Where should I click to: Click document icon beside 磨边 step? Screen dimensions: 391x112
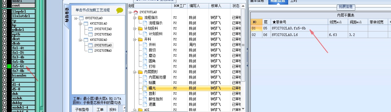pos(145,56)
